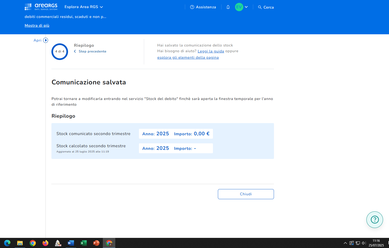Image resolution: width=389 pixels, height=248 pixels.
Task: Open the notifications bell
Action: 228,7
